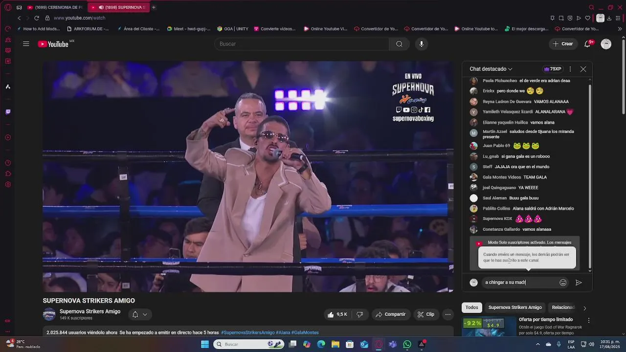Show more filter chips arrow
The image size is (626, 352).
584,308
